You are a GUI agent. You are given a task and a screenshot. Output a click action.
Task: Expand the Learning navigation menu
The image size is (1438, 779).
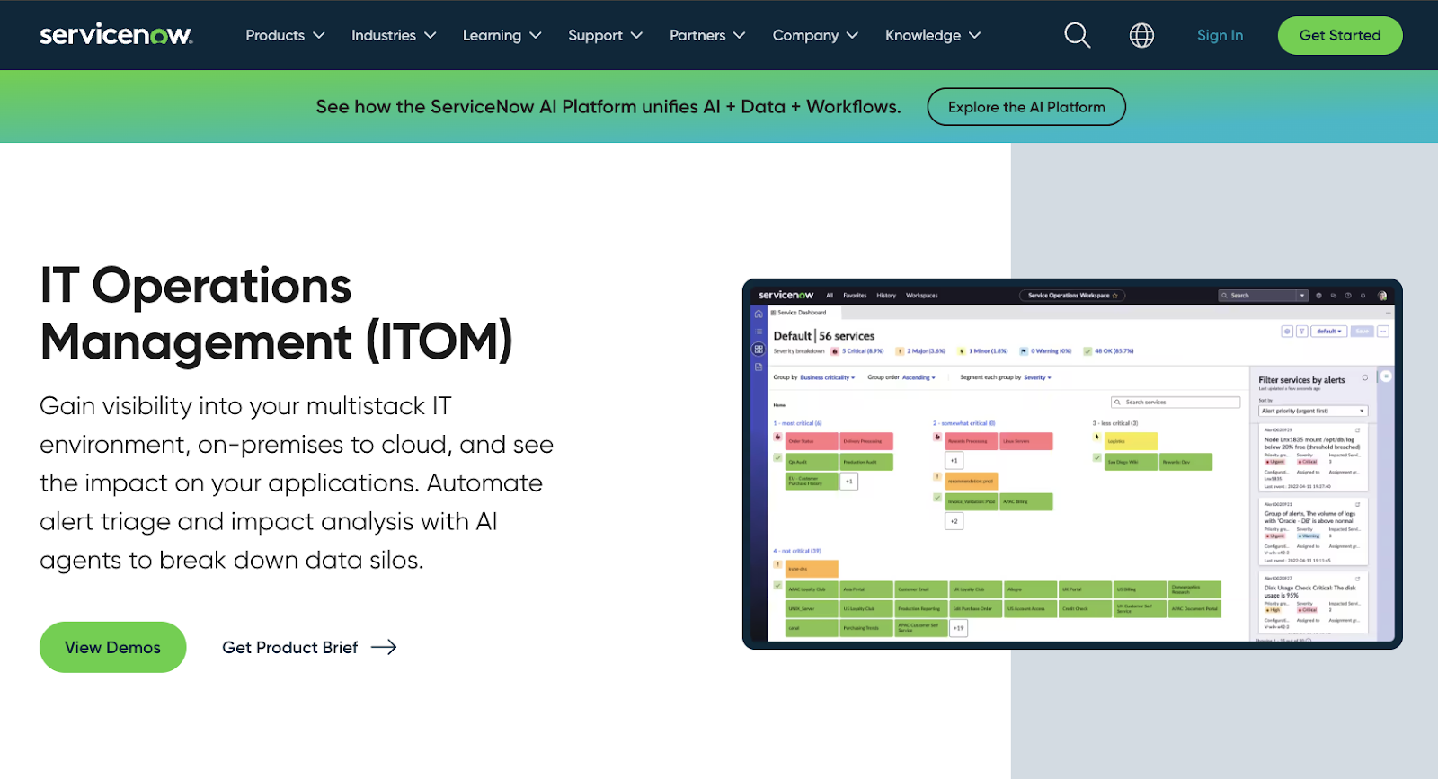[502, 35]
